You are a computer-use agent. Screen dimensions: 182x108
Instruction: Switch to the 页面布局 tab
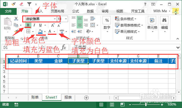[57, 11]
